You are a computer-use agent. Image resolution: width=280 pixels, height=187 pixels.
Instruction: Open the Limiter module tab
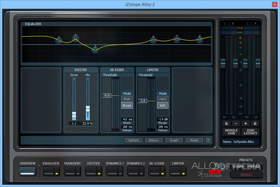point(175,171)
